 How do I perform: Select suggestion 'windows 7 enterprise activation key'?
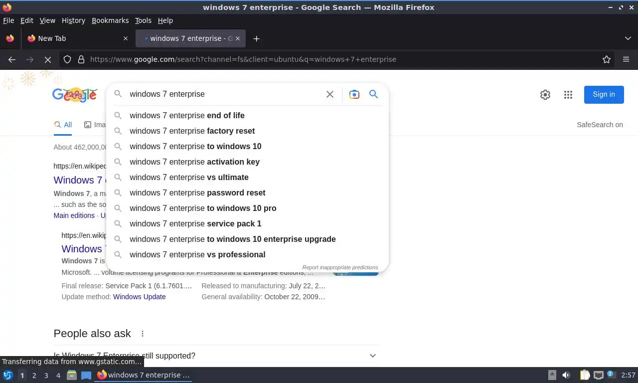pyautogui.click(x=247, y=162)
